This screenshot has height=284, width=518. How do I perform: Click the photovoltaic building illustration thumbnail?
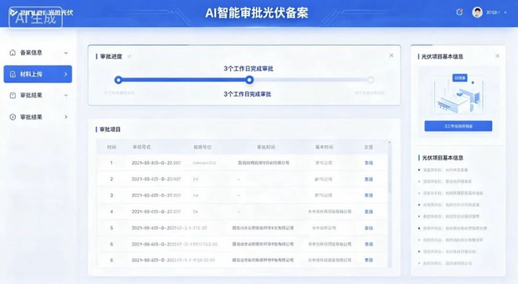coord(459,94)
